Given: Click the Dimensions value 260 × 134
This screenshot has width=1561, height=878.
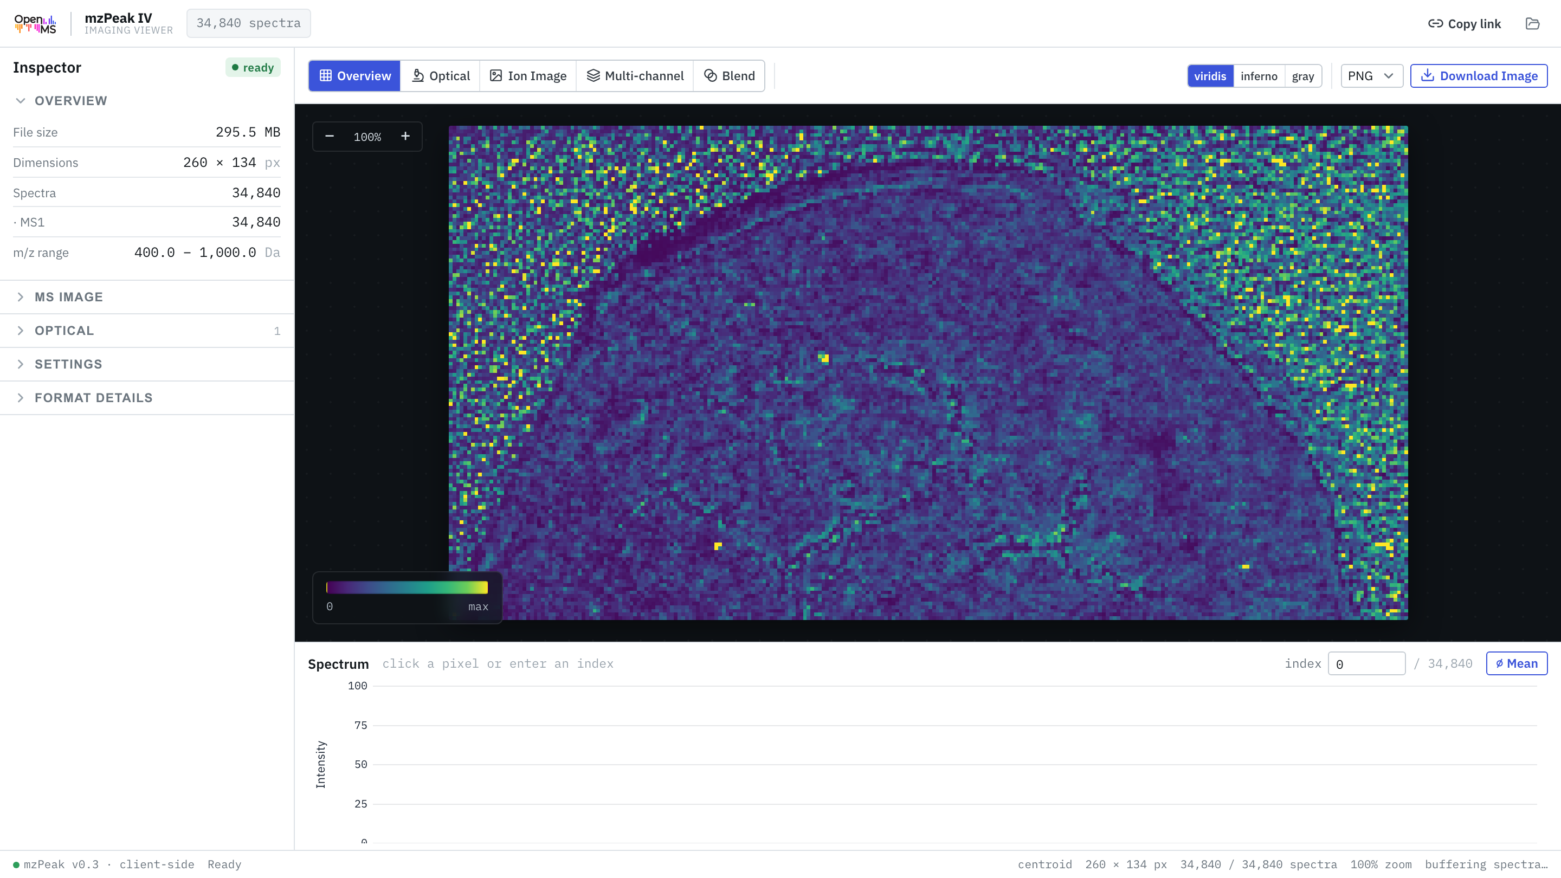Looking at the screenshot, I should click(x=220, y=163).
